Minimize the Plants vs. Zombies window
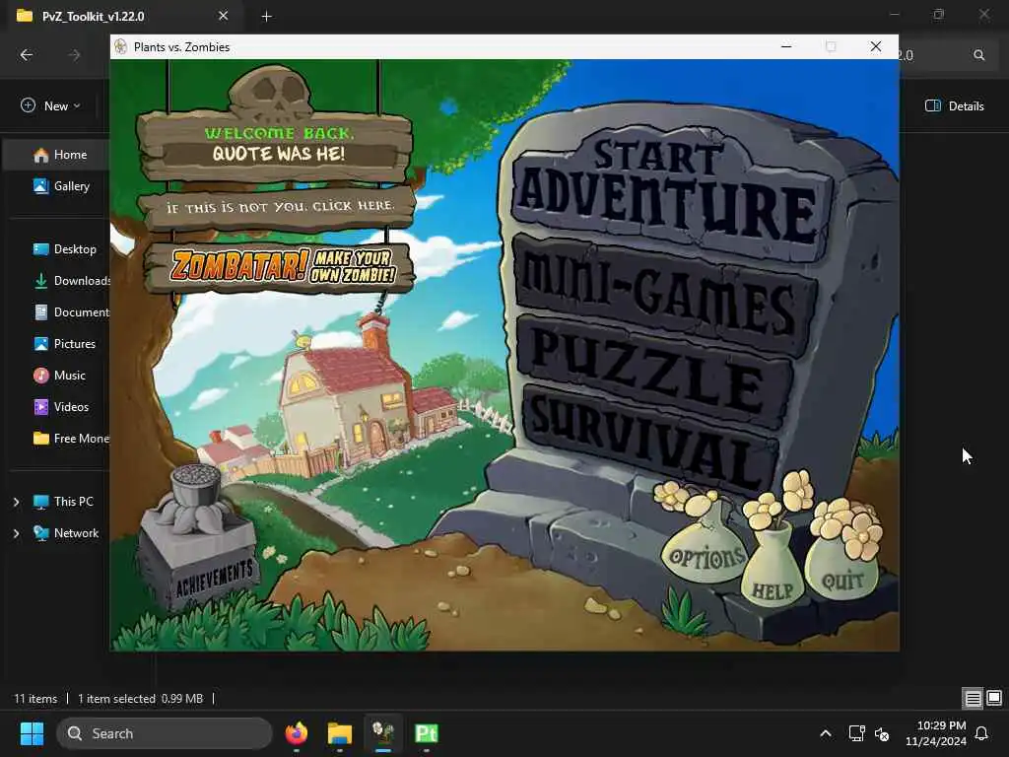The height and width of the screenshot is (757, 1009). [786, 46]
